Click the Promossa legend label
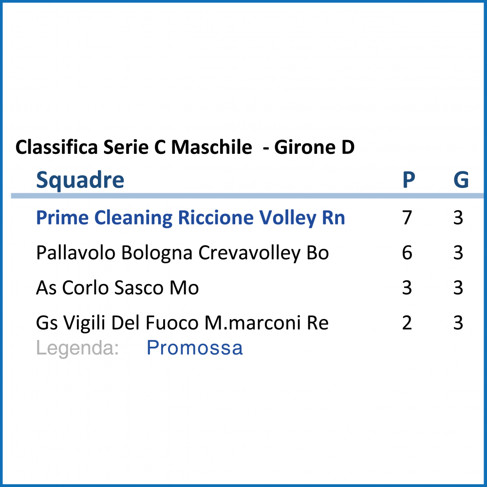 pyautogui.click(x=195, y=348)
